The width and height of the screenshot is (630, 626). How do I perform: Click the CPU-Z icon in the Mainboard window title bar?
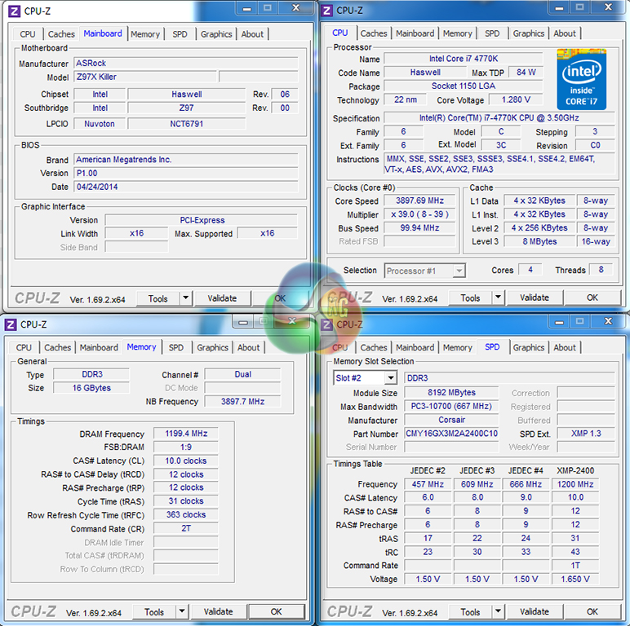14,10
